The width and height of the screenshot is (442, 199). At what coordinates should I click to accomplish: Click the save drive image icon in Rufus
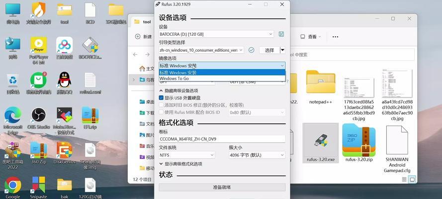click(281, 34)
